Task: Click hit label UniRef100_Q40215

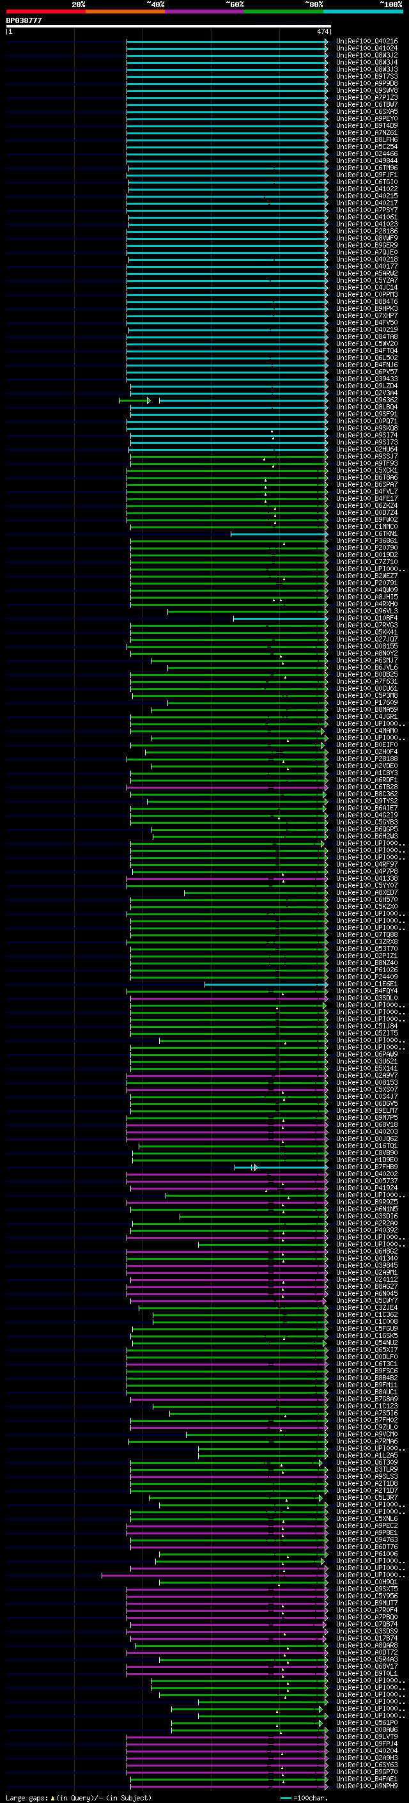Action: click(366, 197)
